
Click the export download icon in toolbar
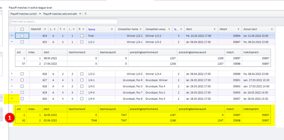pyautogui.click(x=86, y=14)
